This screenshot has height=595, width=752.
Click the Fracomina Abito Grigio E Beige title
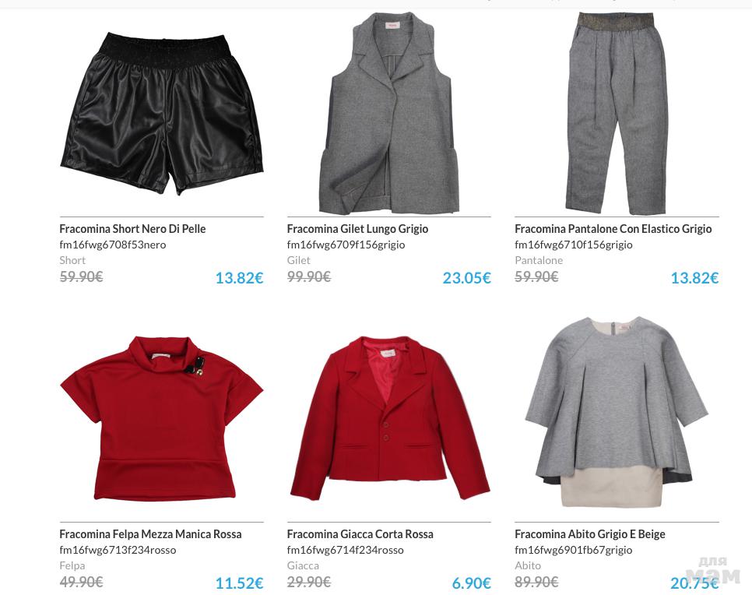coord(590,534)
